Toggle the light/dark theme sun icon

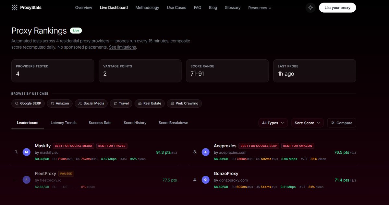coord(310,8)
